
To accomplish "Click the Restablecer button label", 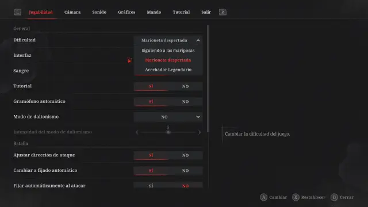I will coord(313,197).
